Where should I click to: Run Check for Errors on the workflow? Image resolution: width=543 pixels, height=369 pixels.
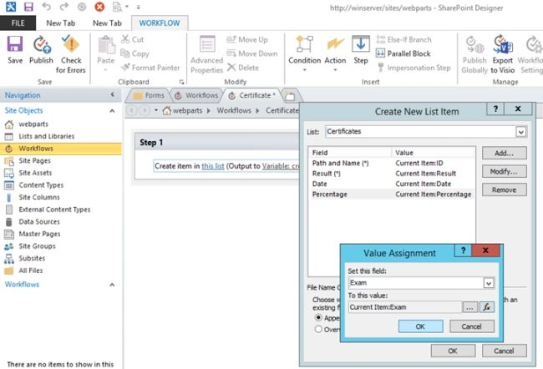[x=71, y=54]
